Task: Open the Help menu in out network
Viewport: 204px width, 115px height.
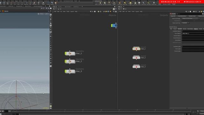Action: click(141, 11)
